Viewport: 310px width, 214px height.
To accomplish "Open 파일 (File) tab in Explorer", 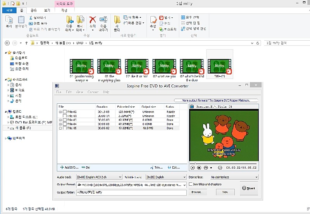I will click(x=9, y=10).
